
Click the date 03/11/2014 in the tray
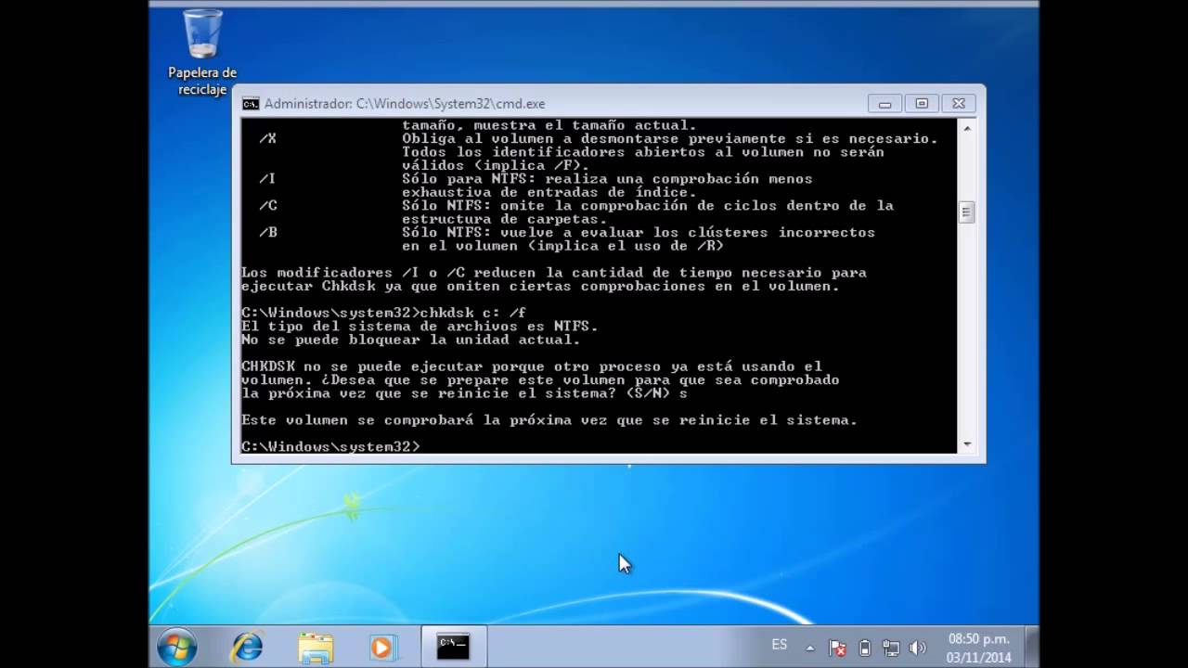[x=978, y=658]
